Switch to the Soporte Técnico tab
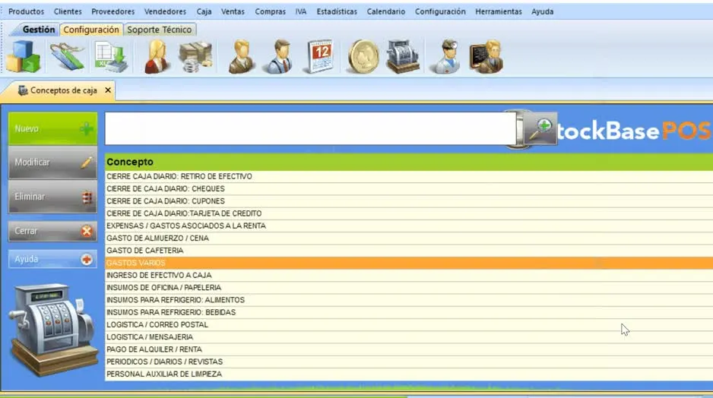This screenshot has width=713, height=398. point(159,30)
